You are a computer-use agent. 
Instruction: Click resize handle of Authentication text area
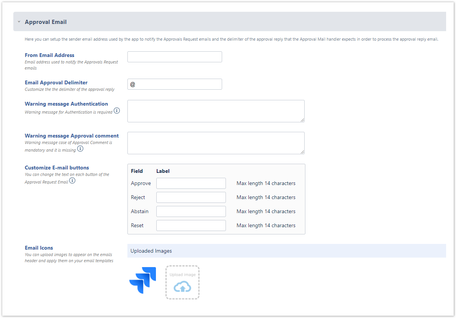tap(302, 120)
